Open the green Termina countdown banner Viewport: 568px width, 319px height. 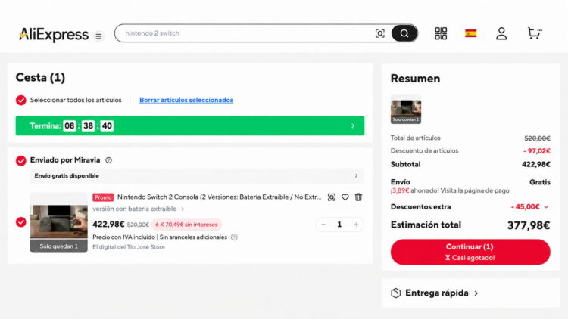(x=190, y=125)
